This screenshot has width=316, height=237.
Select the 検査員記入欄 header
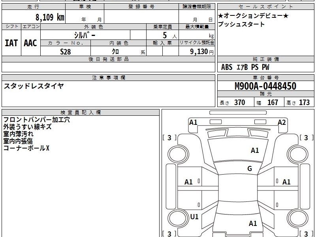pos(81,113)
